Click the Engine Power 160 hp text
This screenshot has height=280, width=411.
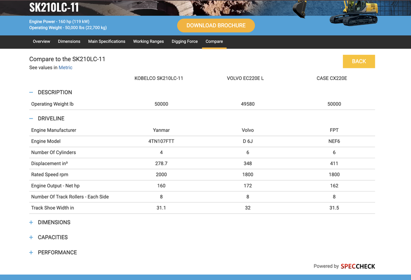[x=59, y=21]
